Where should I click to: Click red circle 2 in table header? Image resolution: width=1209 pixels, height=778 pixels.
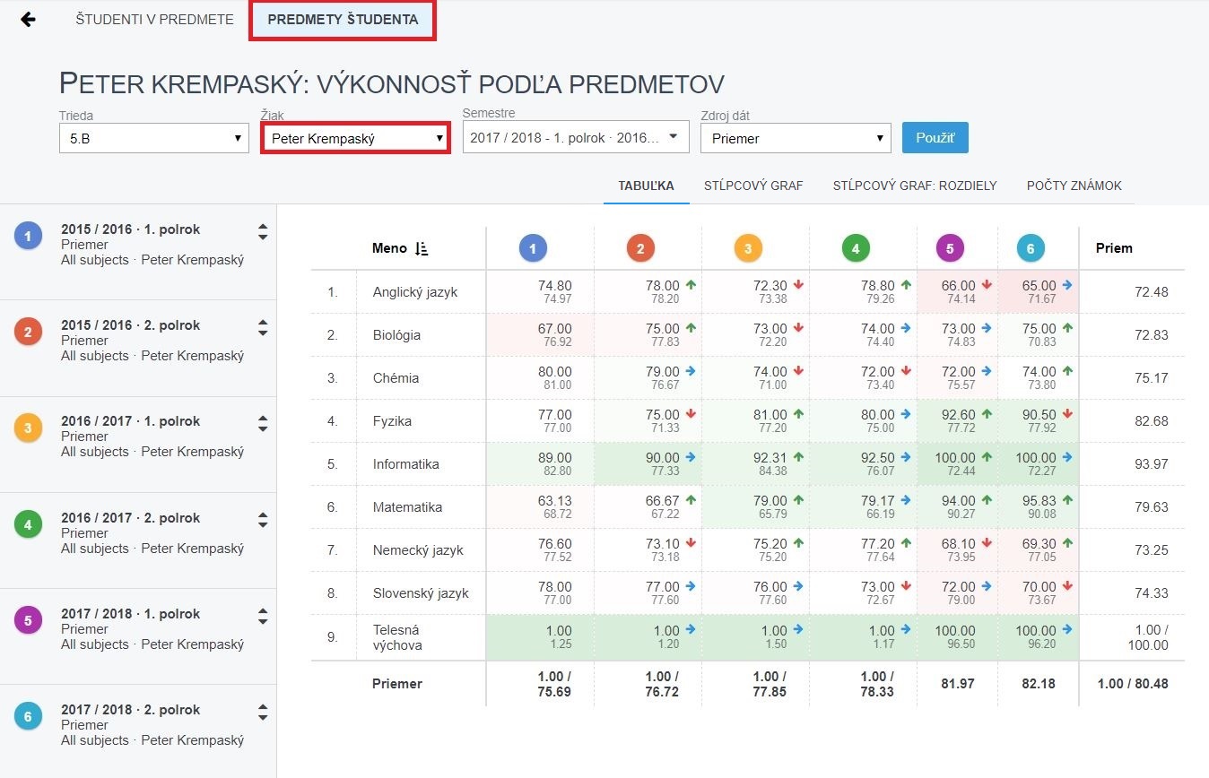pos(640,248)
